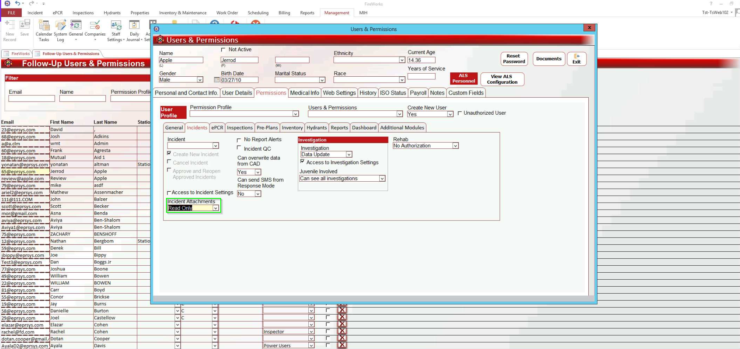Expand the Juvenile Involved dropdown
The height and width of the screenshot is (349, 740).
[382, 179]
